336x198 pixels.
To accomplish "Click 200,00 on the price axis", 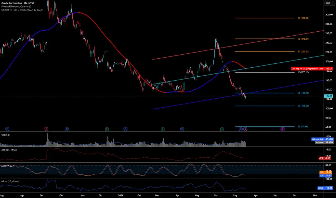I will [329, 62].
